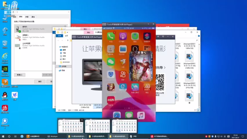Open the Contacts app icon
This screenshot has height=139, width=247.
111,49
